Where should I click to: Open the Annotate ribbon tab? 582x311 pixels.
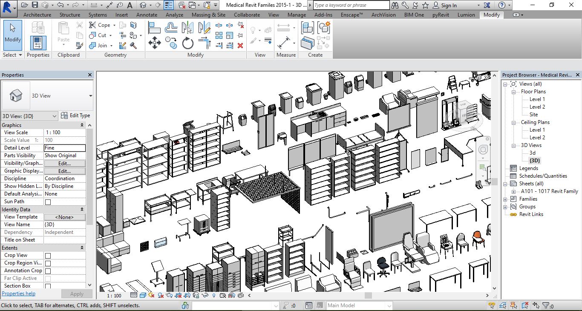(147, 14)
